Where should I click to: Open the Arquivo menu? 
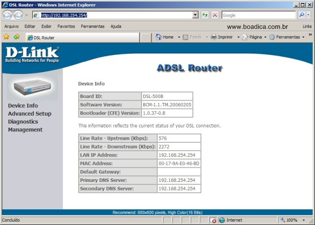tap(11, 26)
